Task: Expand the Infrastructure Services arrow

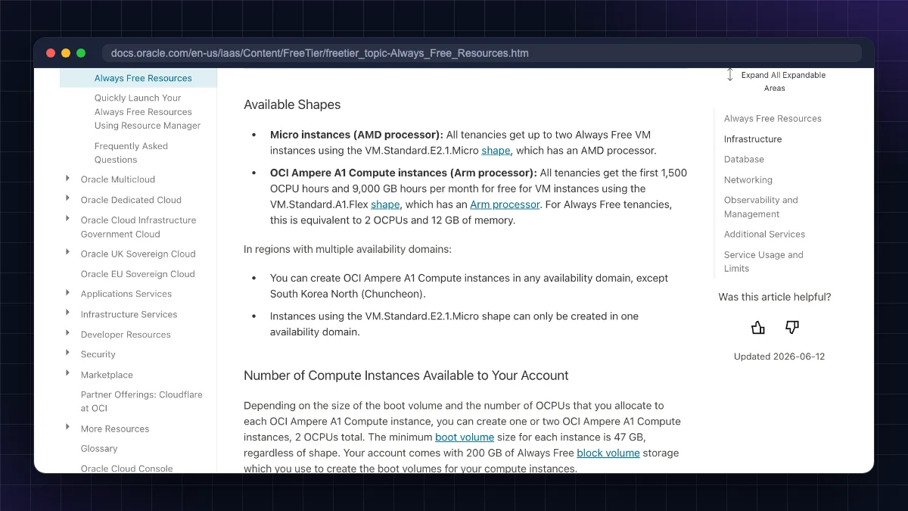Action: click(x=69, y=313)
